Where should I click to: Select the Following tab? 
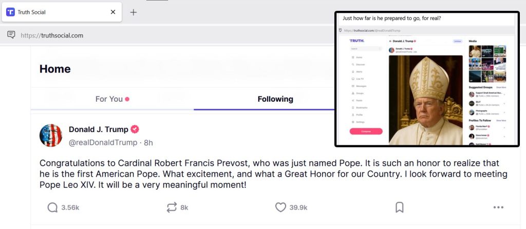pos(275,99)
